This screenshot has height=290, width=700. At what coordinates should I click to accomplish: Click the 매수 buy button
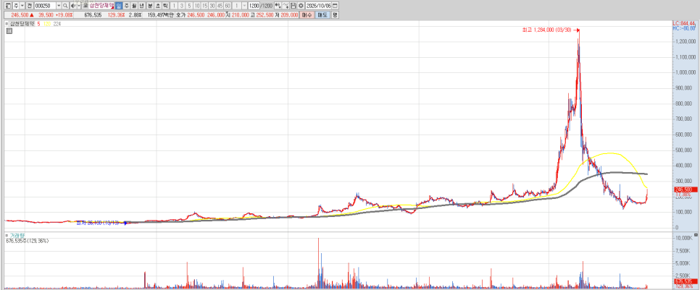[307, 14]
